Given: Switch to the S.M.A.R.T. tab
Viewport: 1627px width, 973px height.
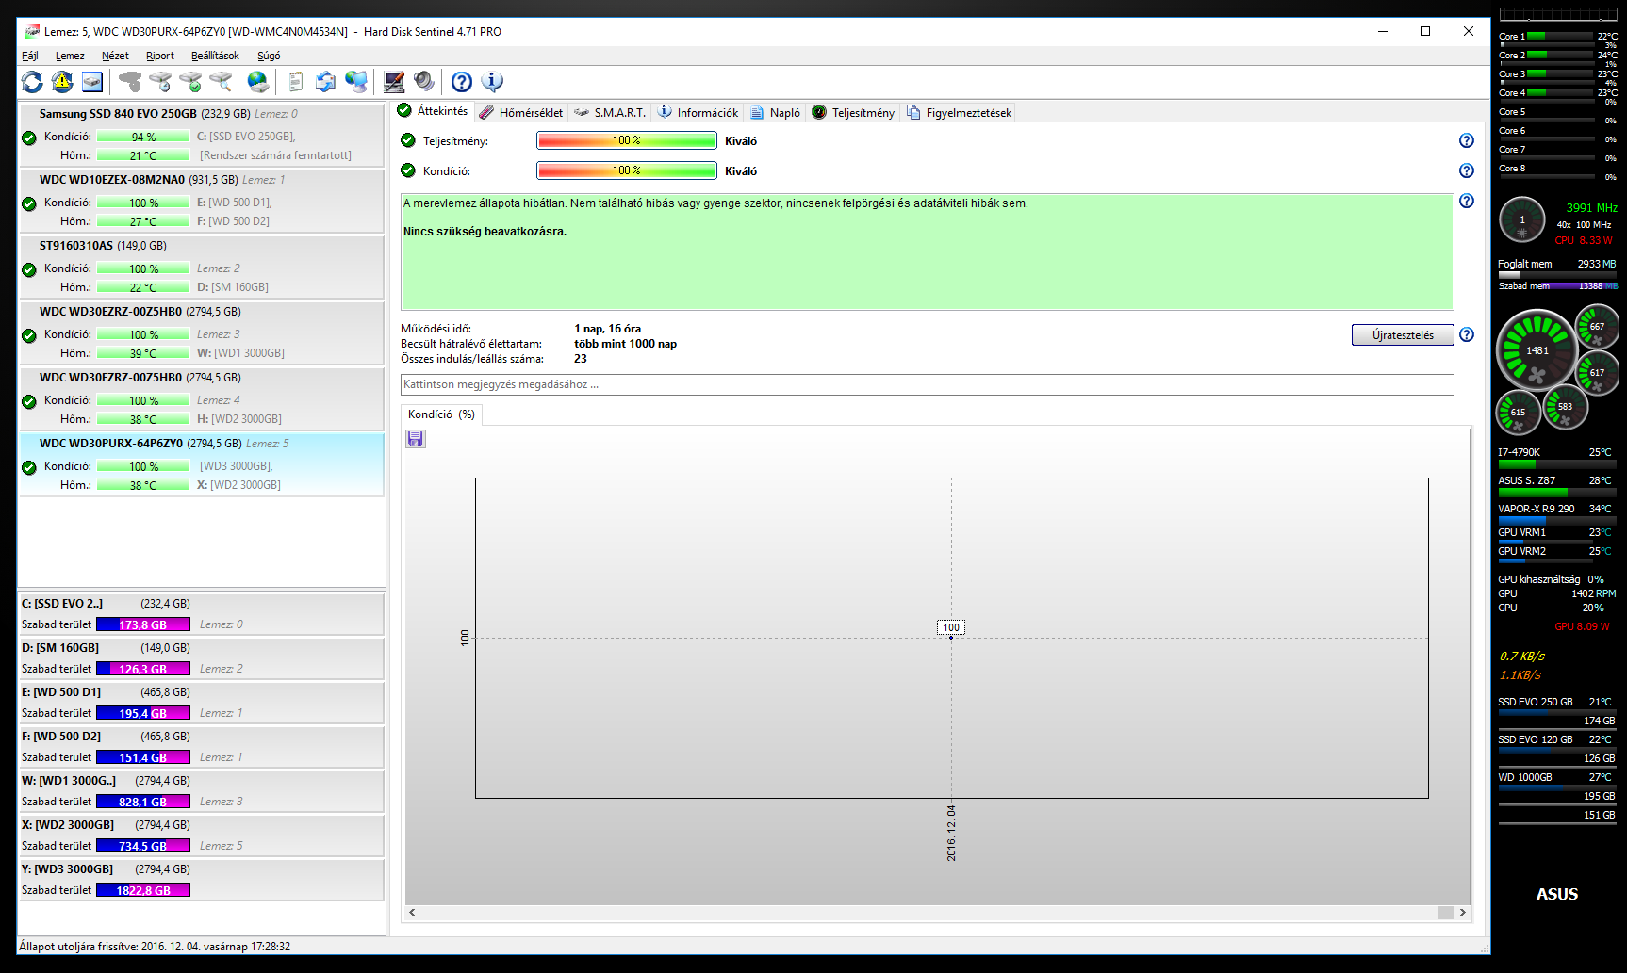Looking at the screenshot, I should click(610, 112).
